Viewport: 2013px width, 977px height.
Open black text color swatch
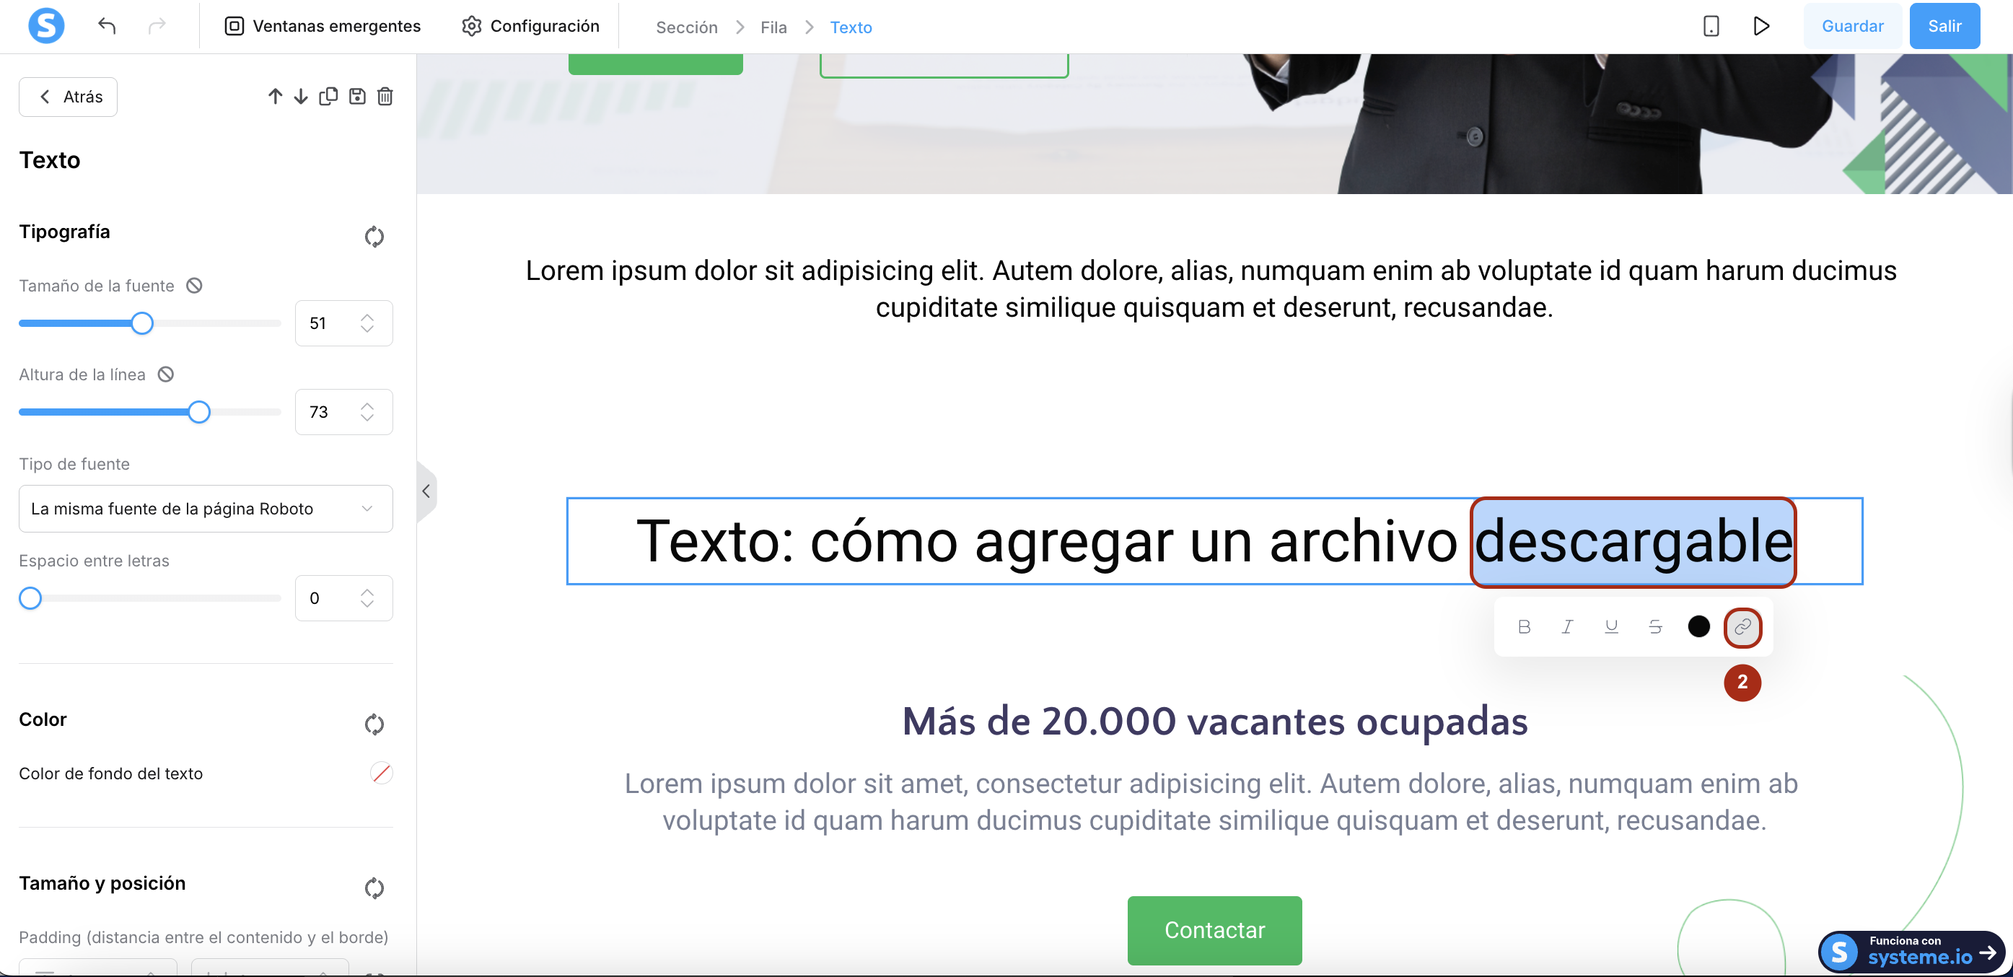(1698, 626)
